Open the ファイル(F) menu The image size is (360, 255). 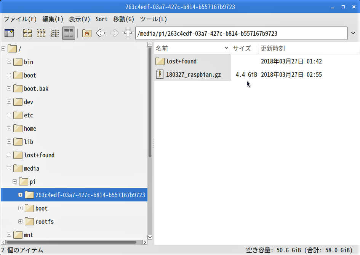pos(20,19)
